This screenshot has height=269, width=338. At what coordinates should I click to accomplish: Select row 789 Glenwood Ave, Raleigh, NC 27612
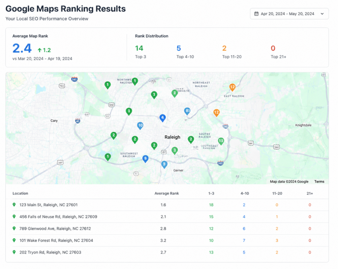167,229
